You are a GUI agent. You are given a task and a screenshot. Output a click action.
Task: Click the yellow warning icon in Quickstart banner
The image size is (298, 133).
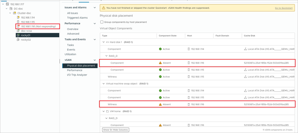click(103, 8)
